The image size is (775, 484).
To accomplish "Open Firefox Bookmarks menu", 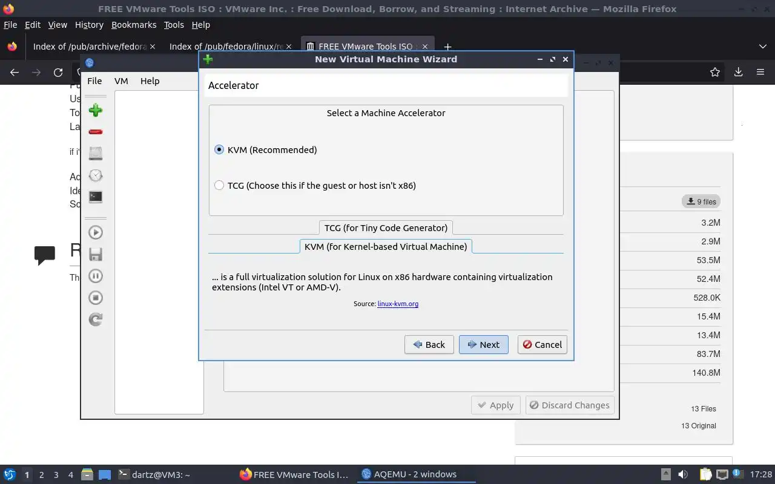I will coord(134,25).
